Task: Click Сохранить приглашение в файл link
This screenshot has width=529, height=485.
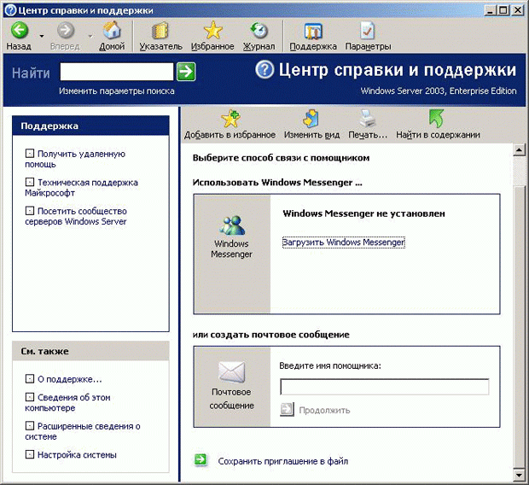Action: (283, 461)
